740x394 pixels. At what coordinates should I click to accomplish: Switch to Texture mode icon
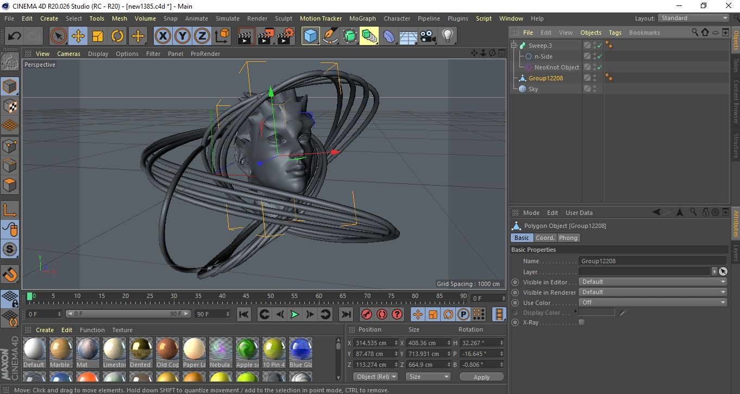coord(10,106)
